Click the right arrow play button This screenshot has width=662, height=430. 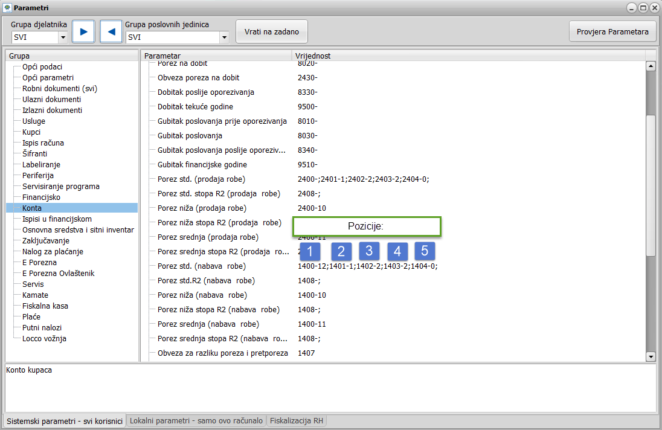click(x=83, y=31)
